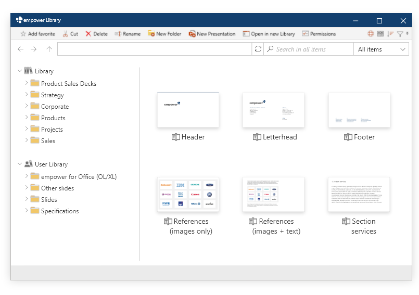Click New Presentation toolbar button
Image resolution: width=419 pixels, height=295 pixels.
(212, 34)
